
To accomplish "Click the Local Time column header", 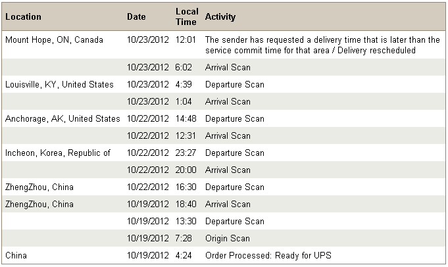I will 187,16.
